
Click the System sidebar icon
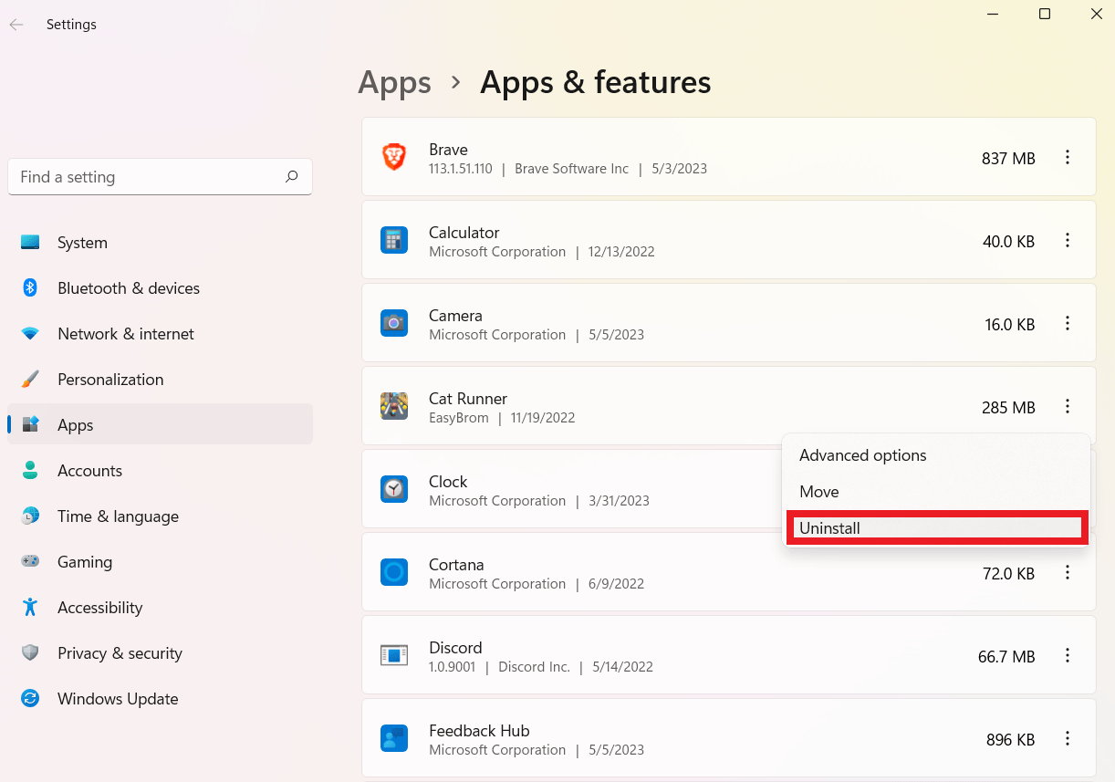[30, 243]
